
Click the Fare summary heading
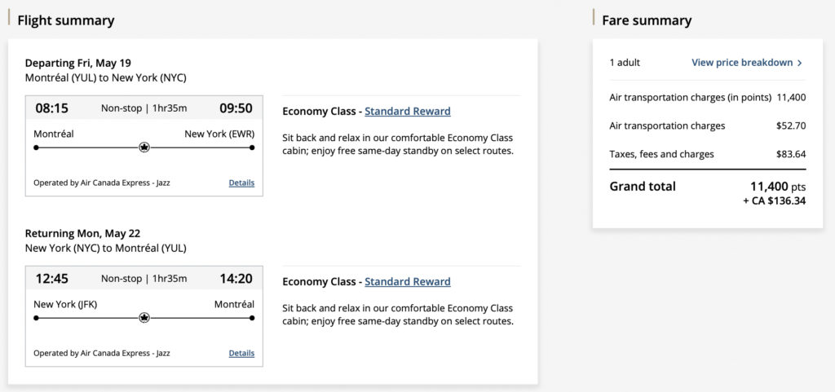pyautogui.click(x=647, y=20)
